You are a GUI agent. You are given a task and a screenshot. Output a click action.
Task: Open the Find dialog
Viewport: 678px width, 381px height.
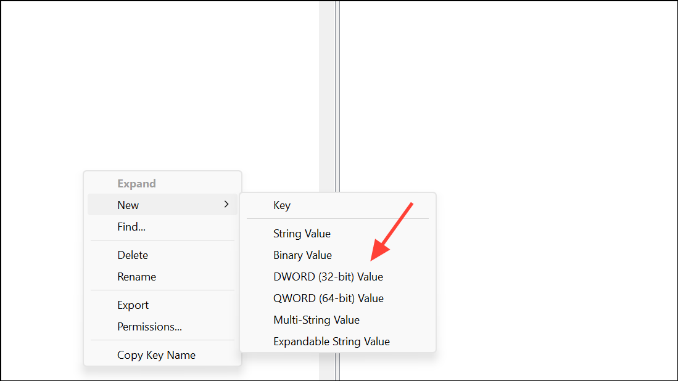click(x=131, y=226)
